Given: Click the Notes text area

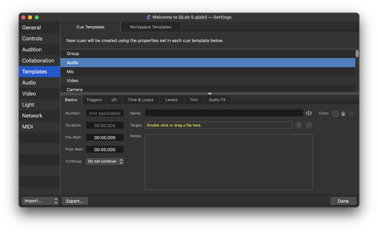Looking at the screenshot, I should pyautogui.click(x=229, y=162).
